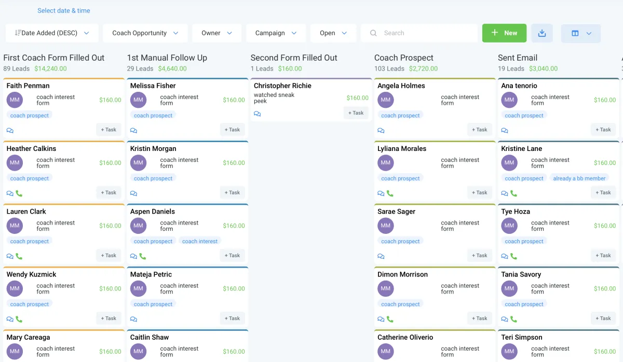
Task: Click the phone icon on Heather Calkins card
Action: tap(19, 193)
